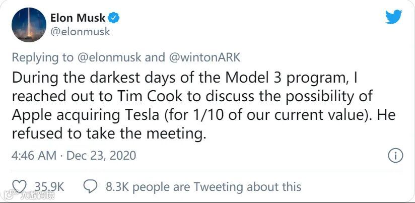Click the "Replying to" label text
This screenshot has width=415, height=203.
pos(42,57)
